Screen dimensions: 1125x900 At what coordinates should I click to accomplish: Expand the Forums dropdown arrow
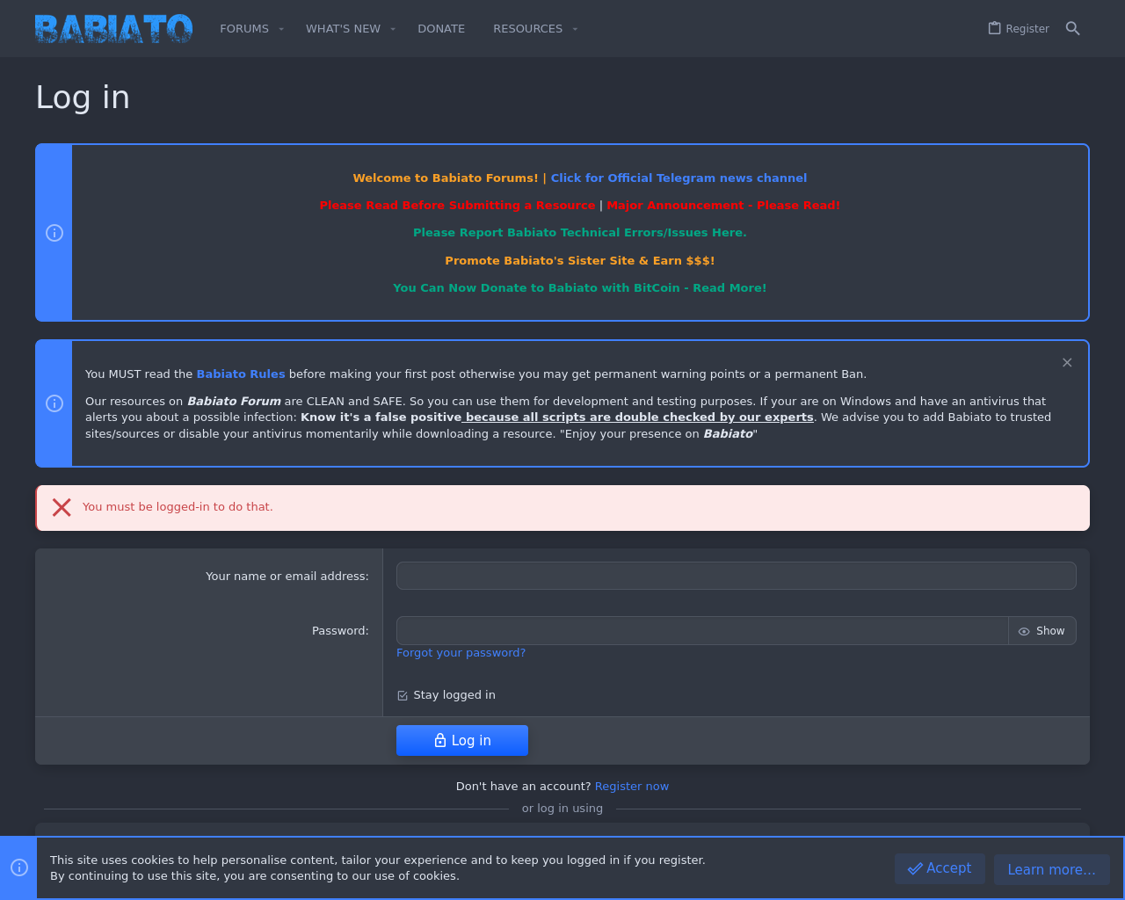[281, 29]
